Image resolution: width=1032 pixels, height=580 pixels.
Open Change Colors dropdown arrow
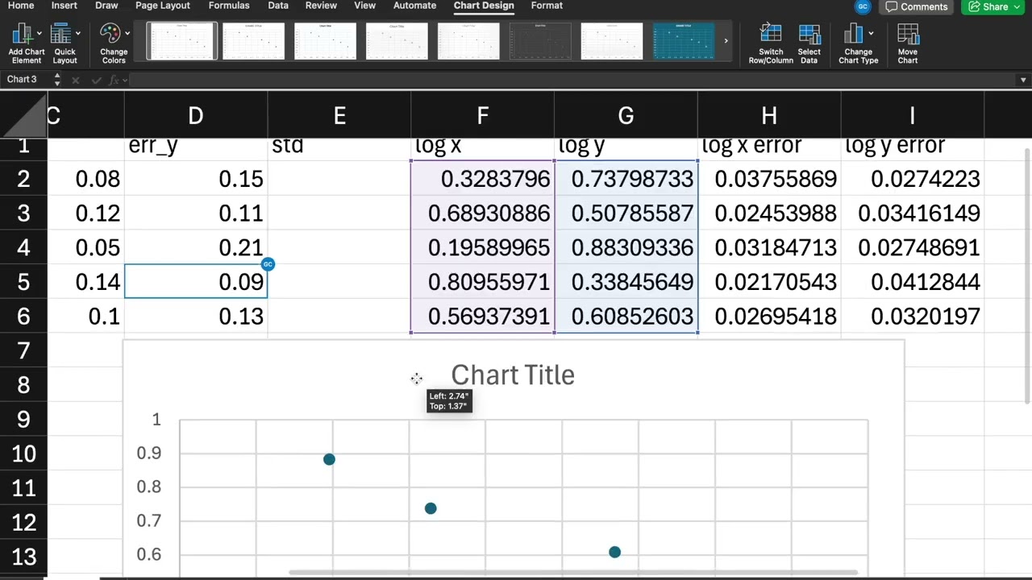pyautogui.click(x=127, y=34)
